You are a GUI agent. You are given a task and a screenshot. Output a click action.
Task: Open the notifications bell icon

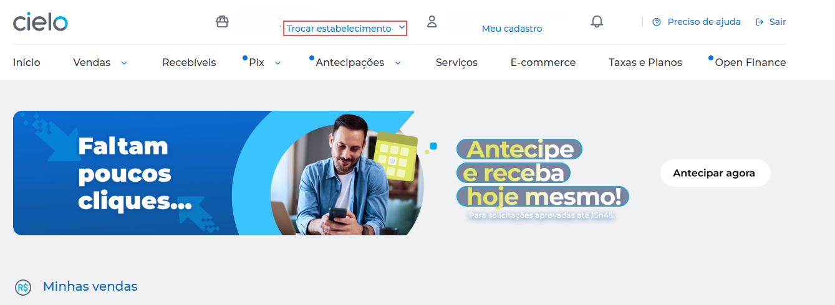pyautogui.click(x=597, y=22)
